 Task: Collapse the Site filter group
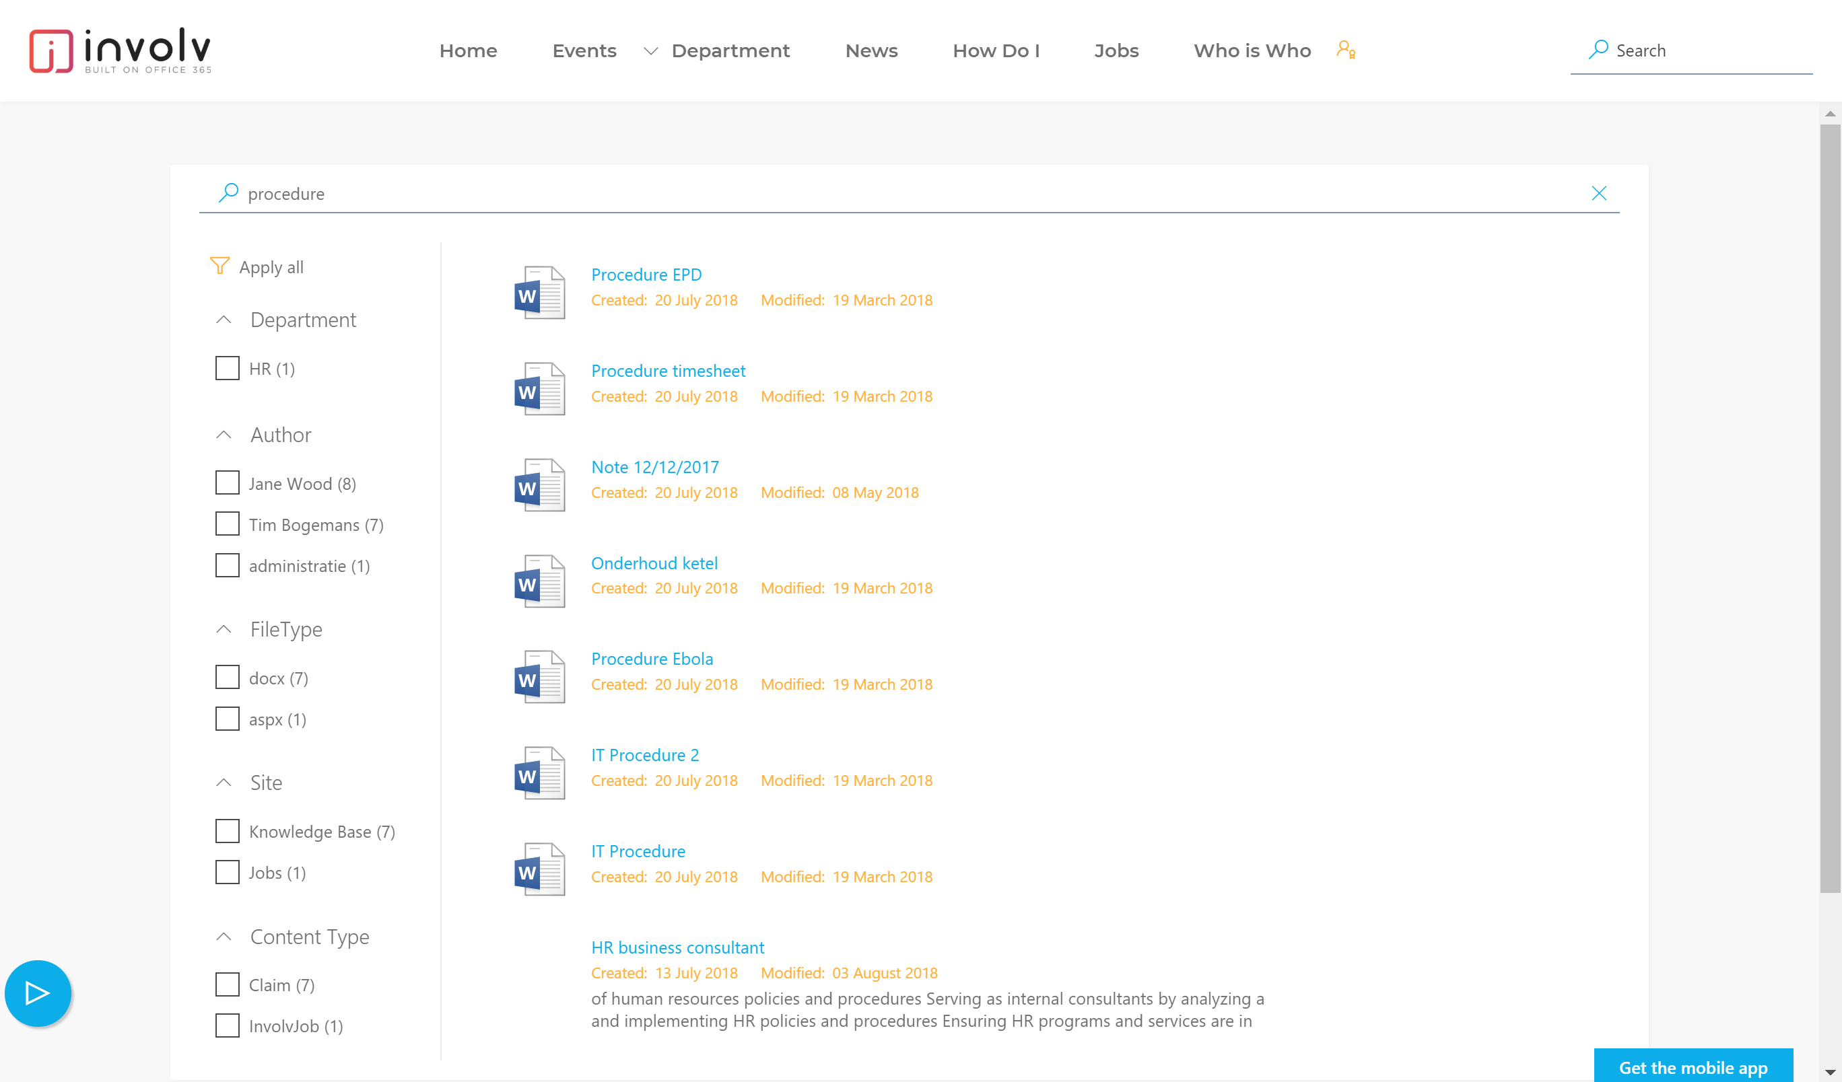click(x=224, y=783)
